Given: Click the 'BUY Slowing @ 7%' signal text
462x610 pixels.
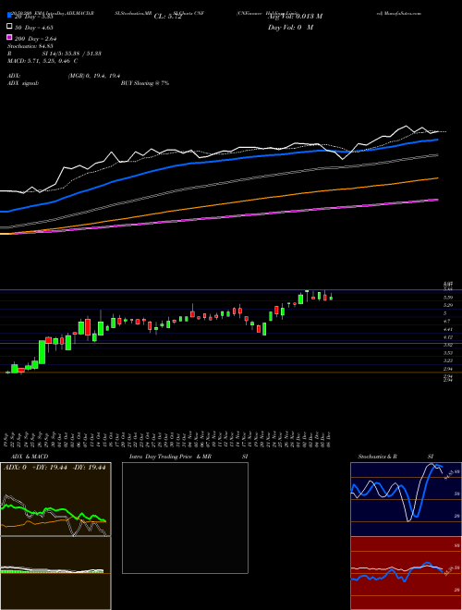Looking at the screenshot, I should pos(145,83).
